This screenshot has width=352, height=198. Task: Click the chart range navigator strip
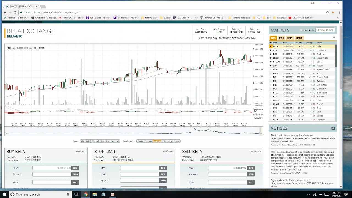point(134,131)
